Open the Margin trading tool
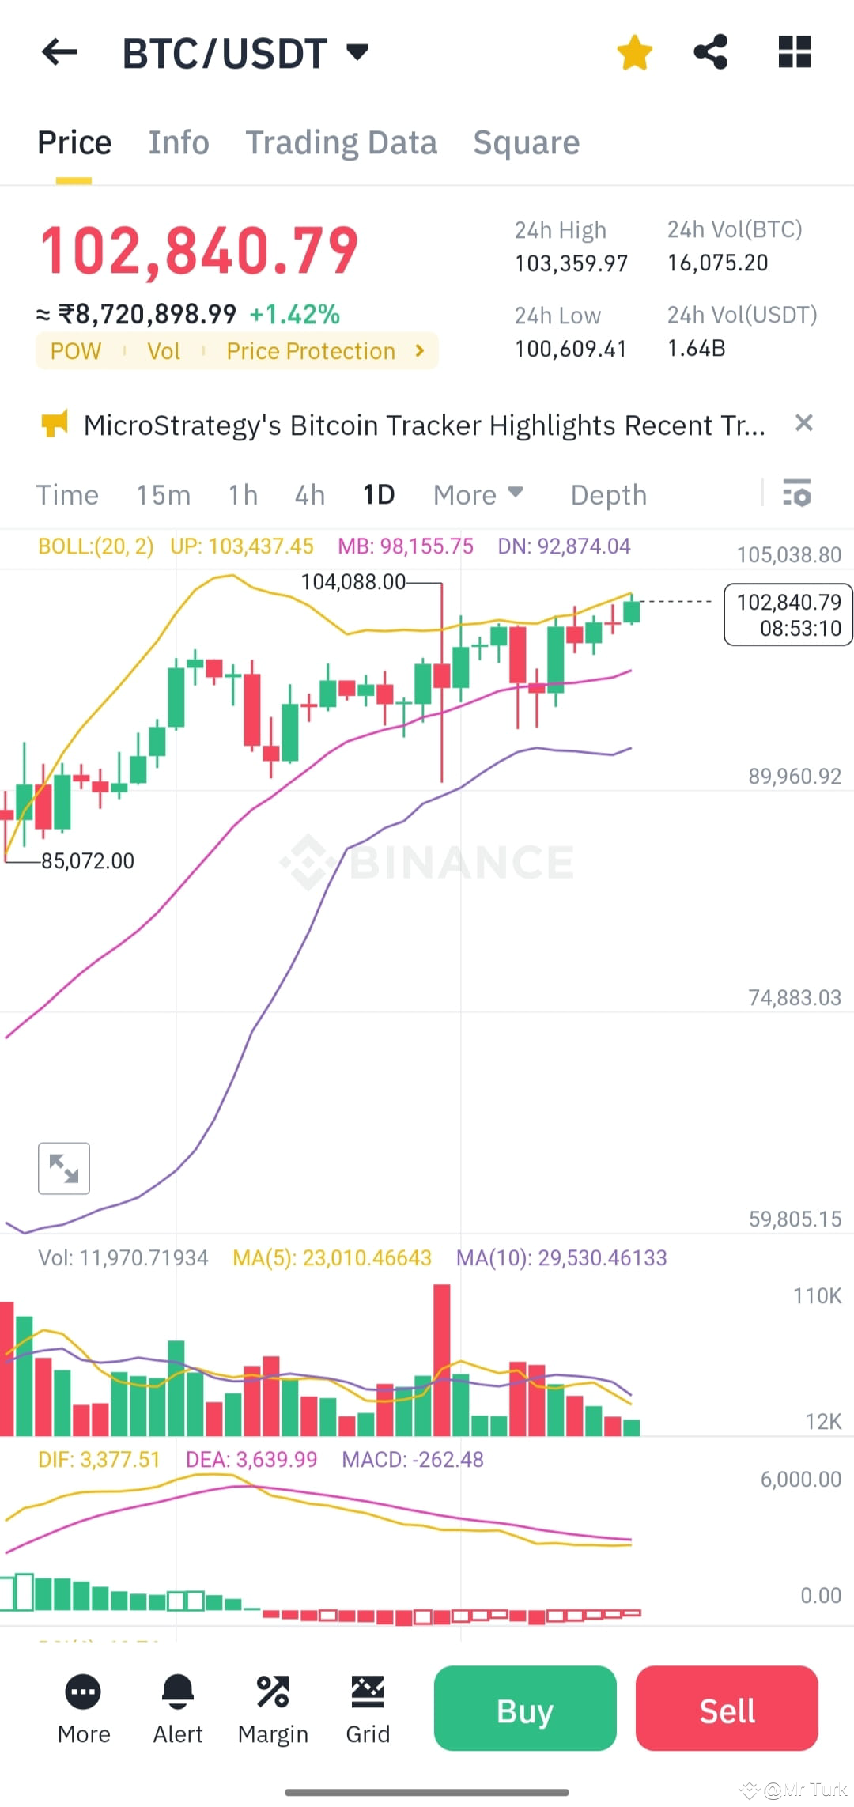This screenshot has width=854, height=1807. click(x=273, y=1708)
